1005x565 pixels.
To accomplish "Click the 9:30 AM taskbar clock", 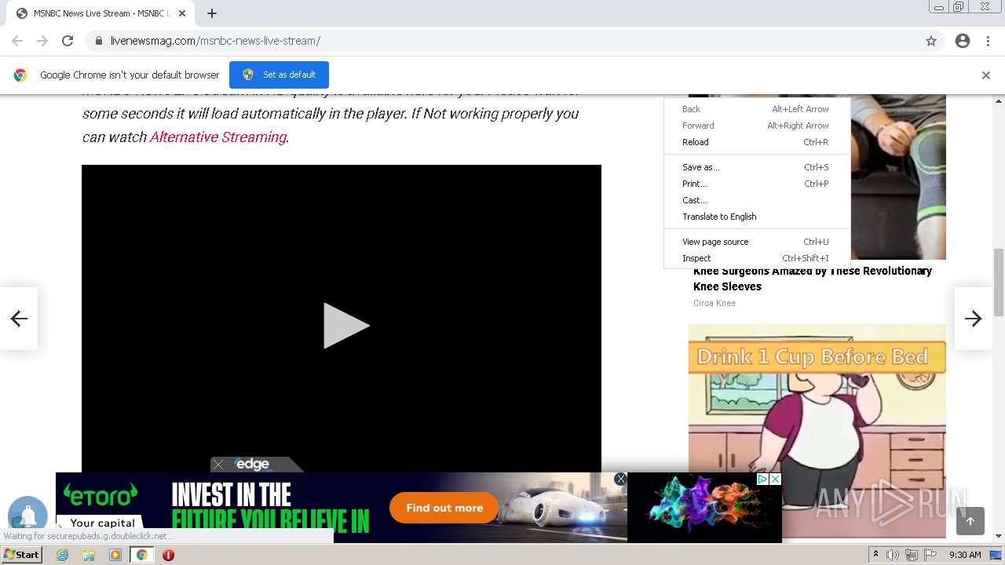I will tap(965, 555).
